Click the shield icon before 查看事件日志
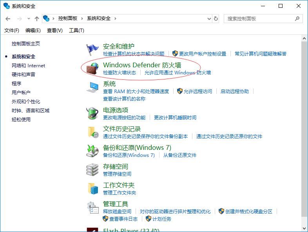Viewport: 308px width, 232px height. 105,219
